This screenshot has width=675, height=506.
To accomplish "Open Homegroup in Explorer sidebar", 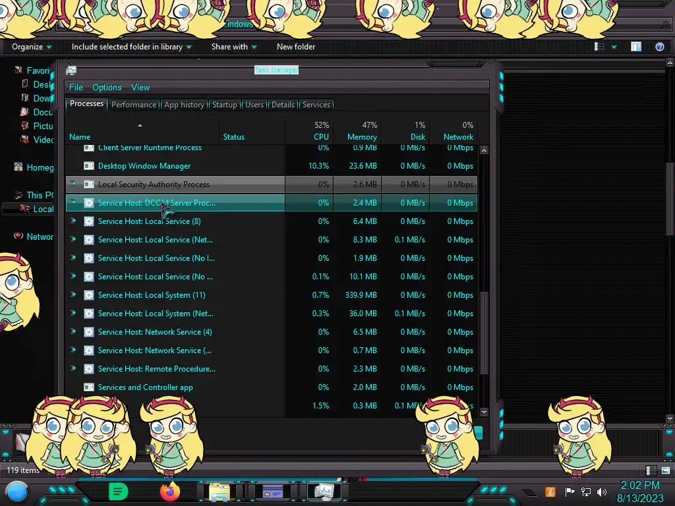I will point(34,167).
